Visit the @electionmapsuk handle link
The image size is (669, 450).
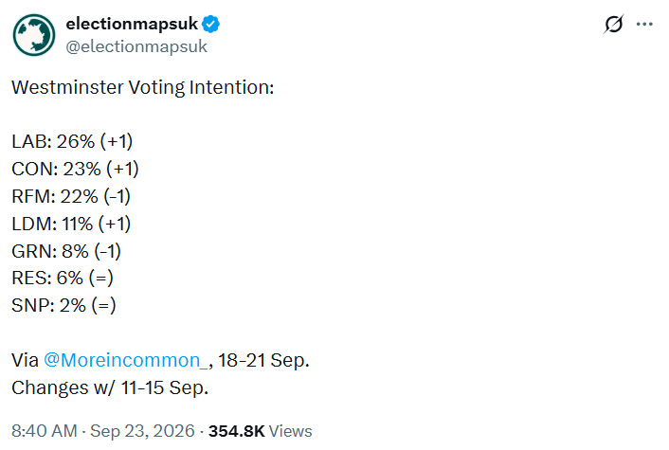[136, 46]
